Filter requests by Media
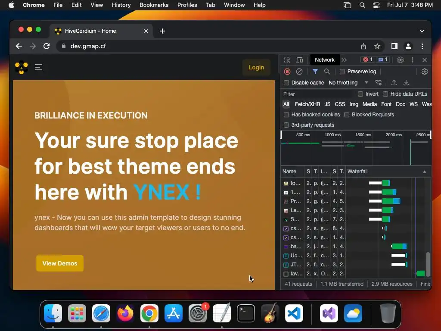 pos(370,104)
